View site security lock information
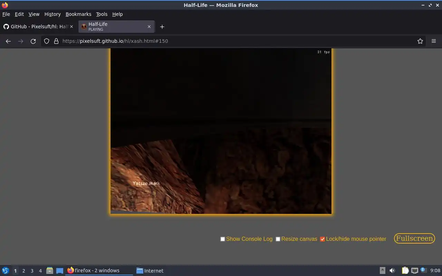 (56, 41)
